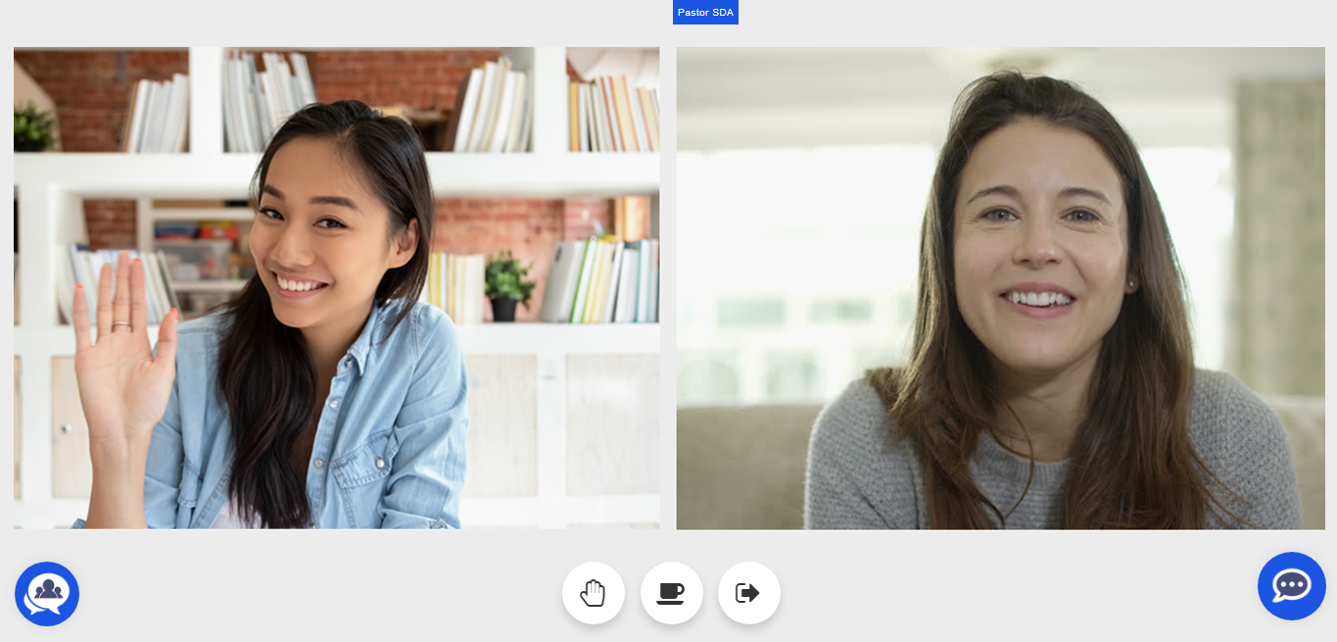Select the right participant video tile
This screenshot has width=1337, height=642.
pyautogui.click(x=1000, y=288)
